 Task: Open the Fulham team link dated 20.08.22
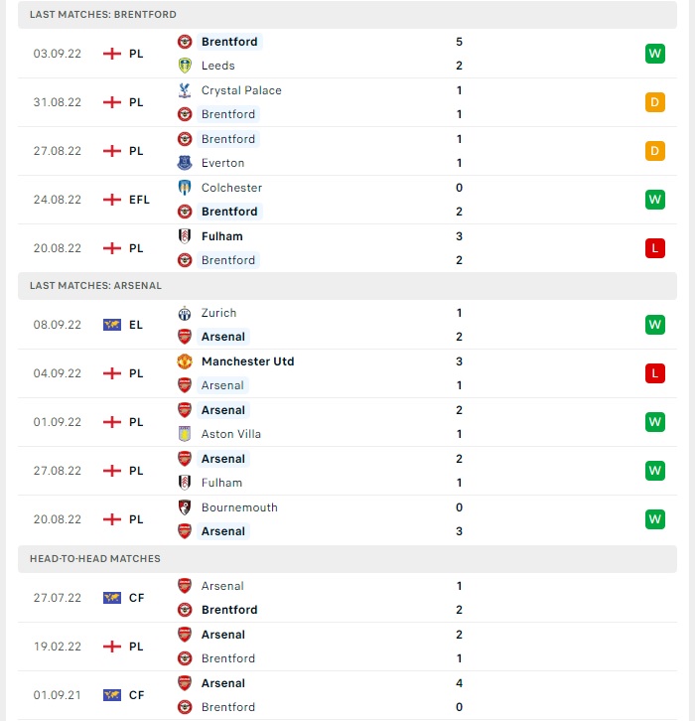pos(222,236)
